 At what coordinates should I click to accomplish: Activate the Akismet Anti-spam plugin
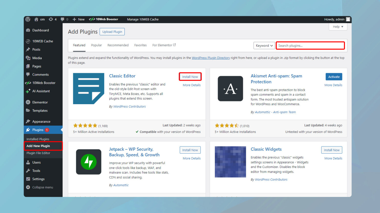click(x=334, y=77)
